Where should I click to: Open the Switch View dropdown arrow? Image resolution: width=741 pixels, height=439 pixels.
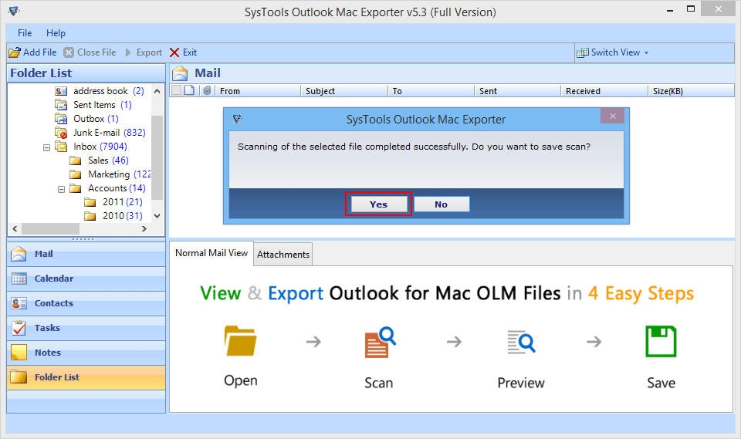[x=647, y=53]
